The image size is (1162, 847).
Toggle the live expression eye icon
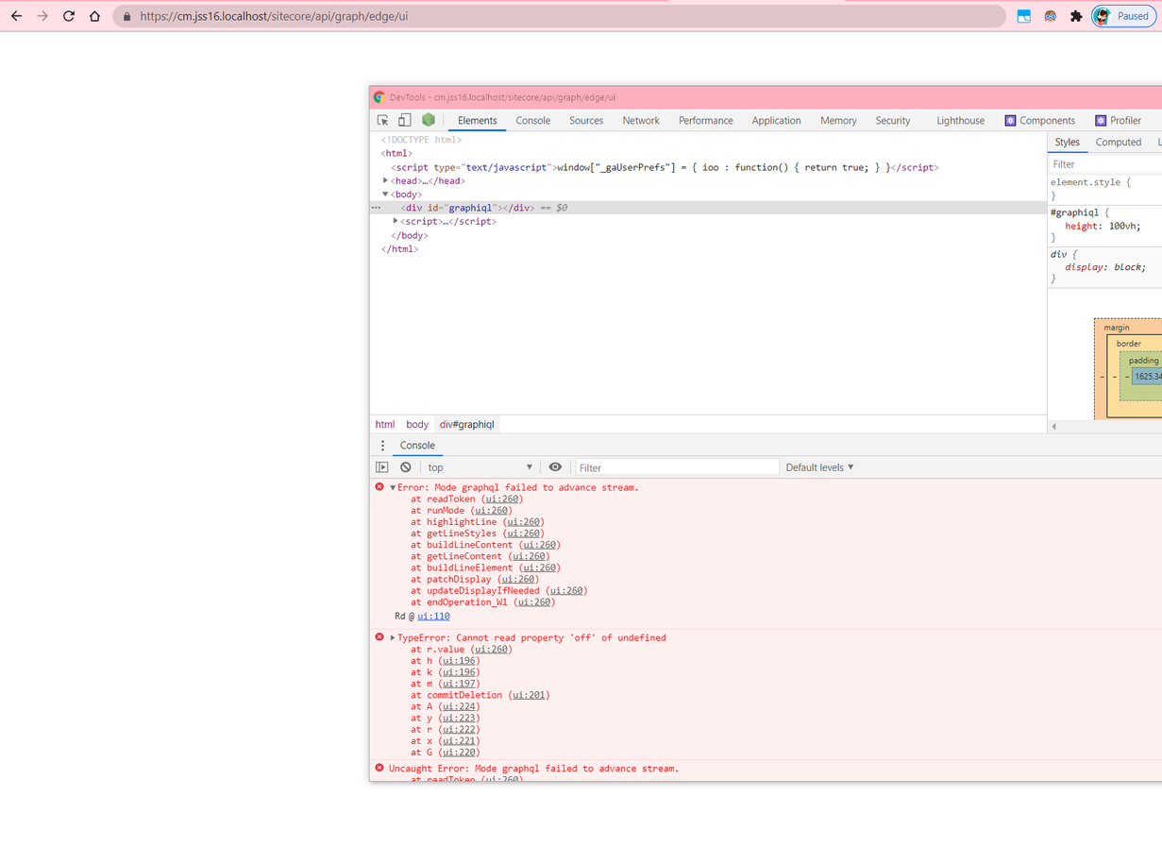[555, 467]
